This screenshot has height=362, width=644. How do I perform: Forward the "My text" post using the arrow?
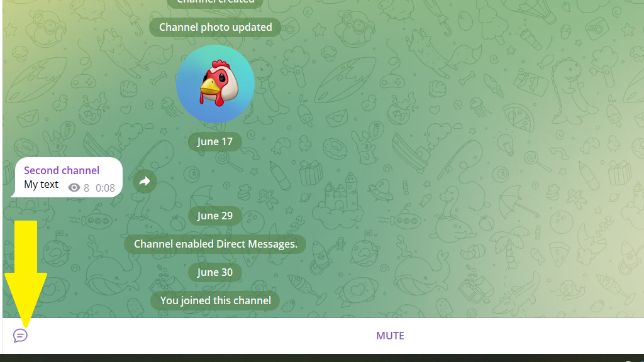click(x=145, y=182)
